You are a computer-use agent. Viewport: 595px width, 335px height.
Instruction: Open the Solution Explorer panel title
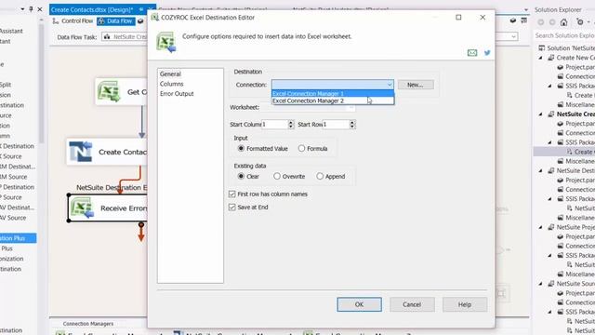[558, 10]
